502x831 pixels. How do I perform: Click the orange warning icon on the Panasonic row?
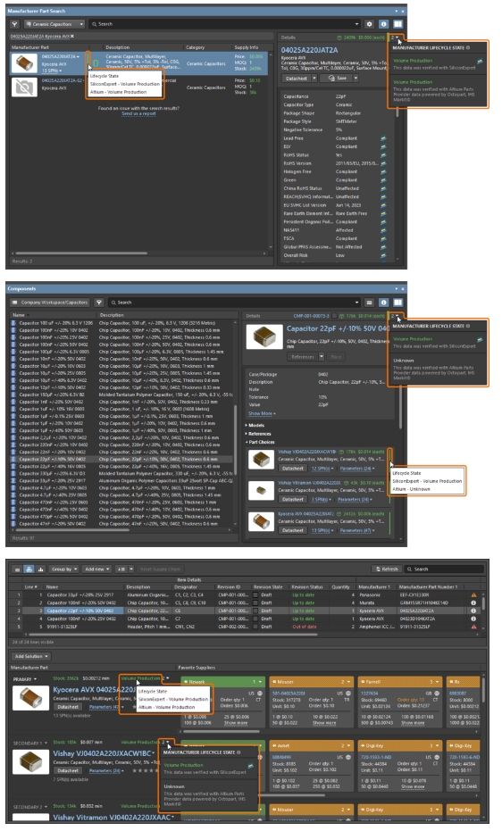click(x=474, y=594)
